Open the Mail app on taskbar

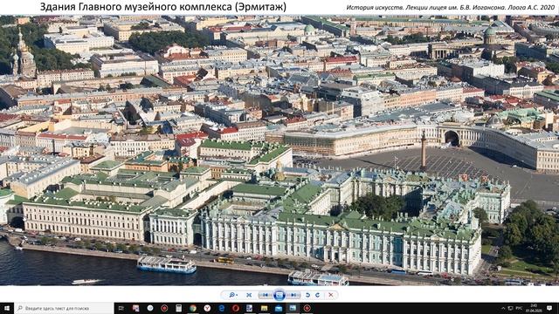click(279, 308)
